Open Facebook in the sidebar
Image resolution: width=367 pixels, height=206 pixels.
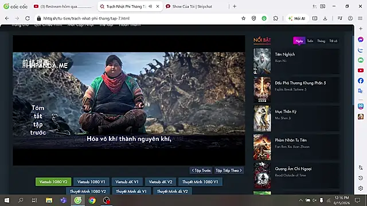point(361,81)
